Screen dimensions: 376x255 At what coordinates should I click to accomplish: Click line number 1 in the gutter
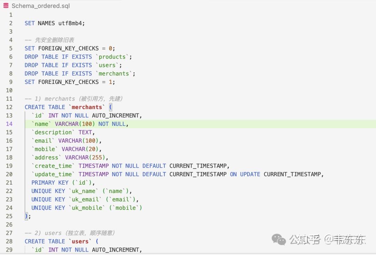click(10, 15)
